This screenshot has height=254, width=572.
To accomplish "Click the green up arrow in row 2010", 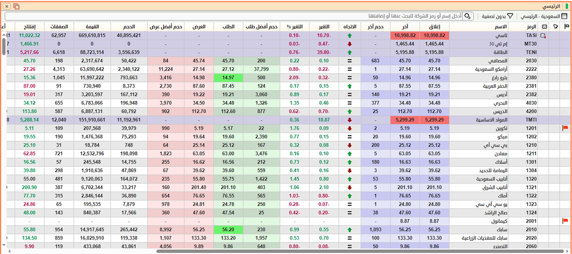I will pyautogui.click(x=349, y=229).
